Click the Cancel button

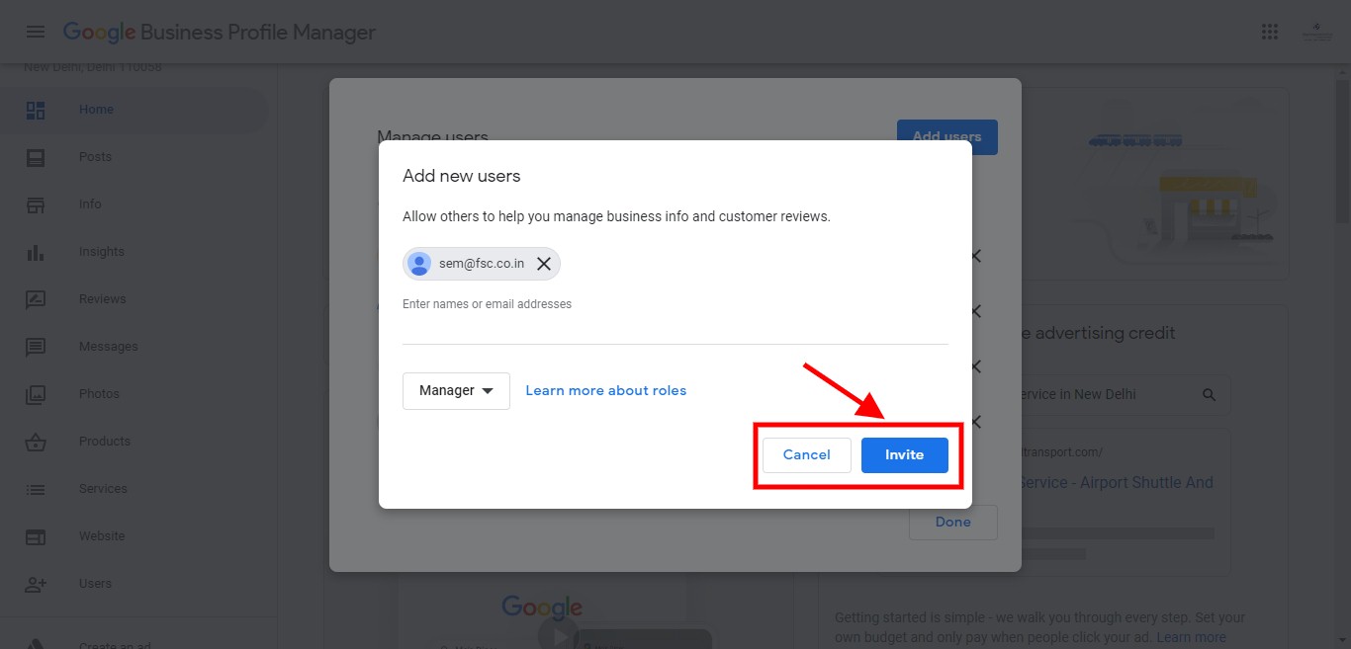(806, 455)
